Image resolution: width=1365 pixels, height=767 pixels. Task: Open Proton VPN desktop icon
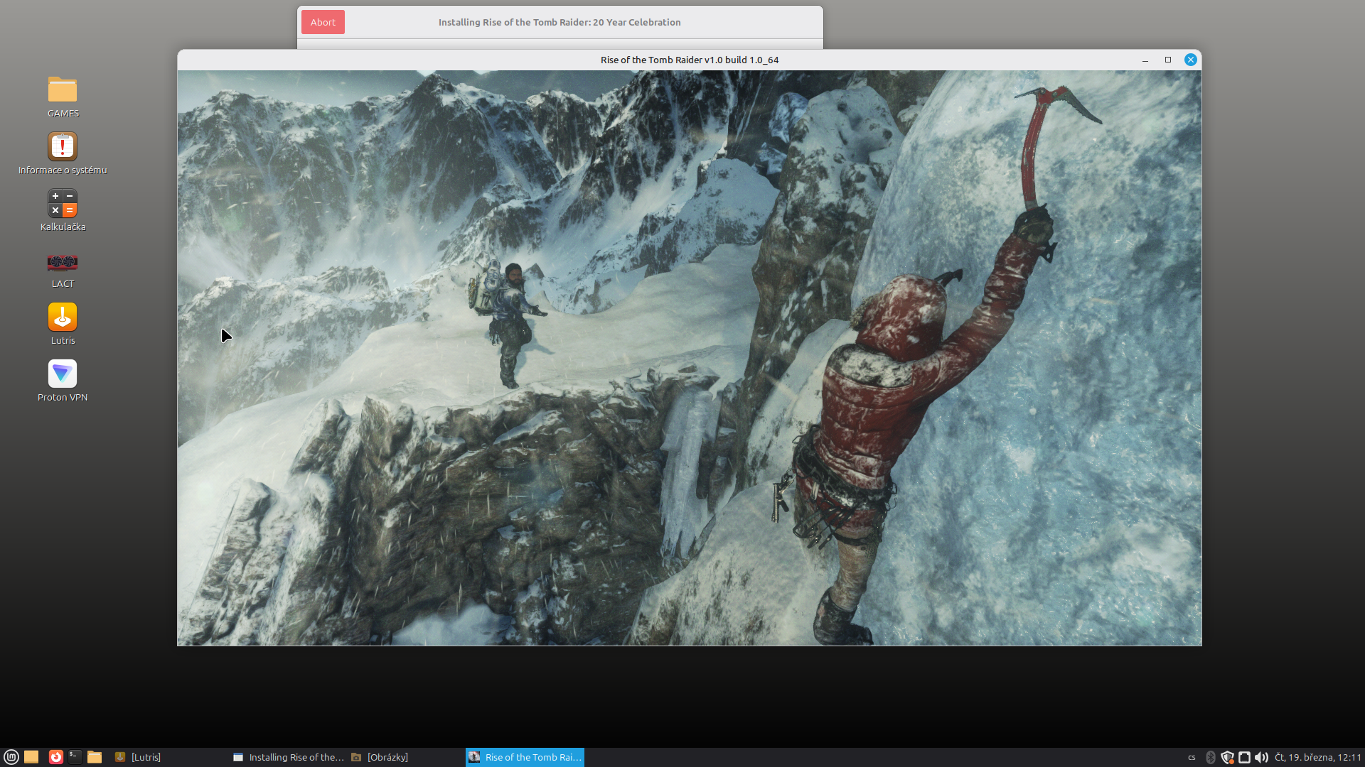point(63,374)
